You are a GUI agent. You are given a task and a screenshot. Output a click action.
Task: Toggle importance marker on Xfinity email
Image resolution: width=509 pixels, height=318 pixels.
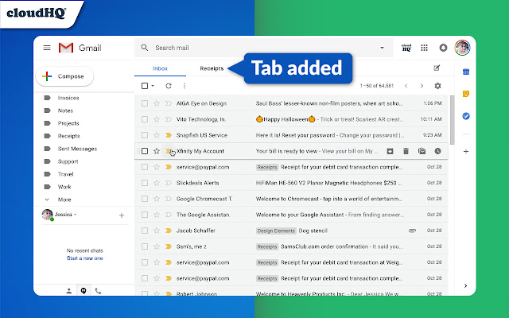[168, 151]
